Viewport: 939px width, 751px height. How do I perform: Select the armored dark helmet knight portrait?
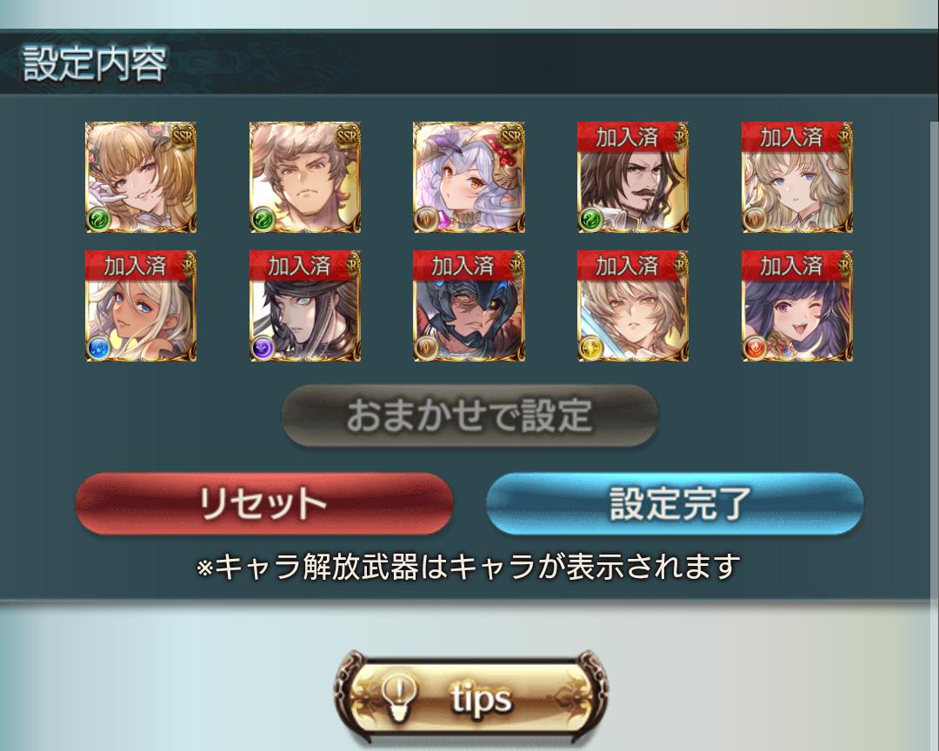click(469, 306)
